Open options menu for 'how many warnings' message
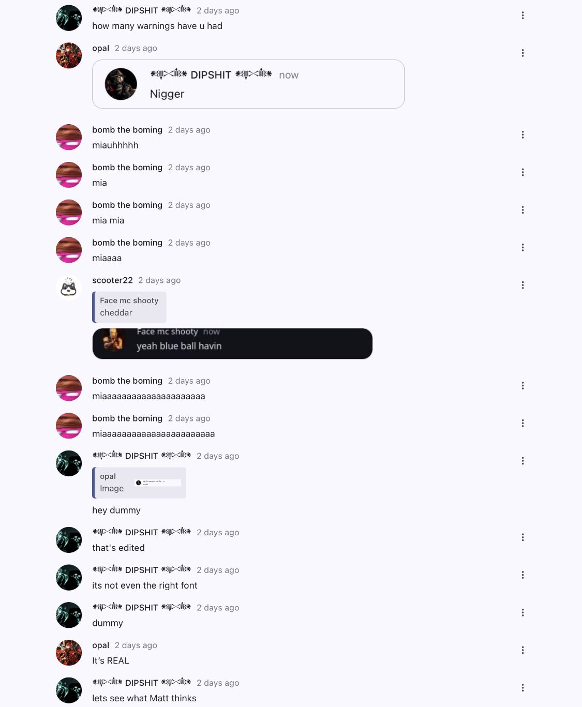 [523, 16]
